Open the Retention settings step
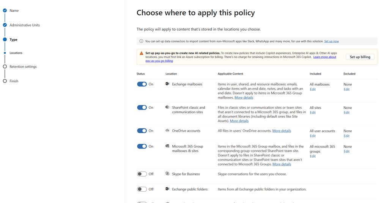The width and height of the screenshot is (379, 203). (23, 67)
